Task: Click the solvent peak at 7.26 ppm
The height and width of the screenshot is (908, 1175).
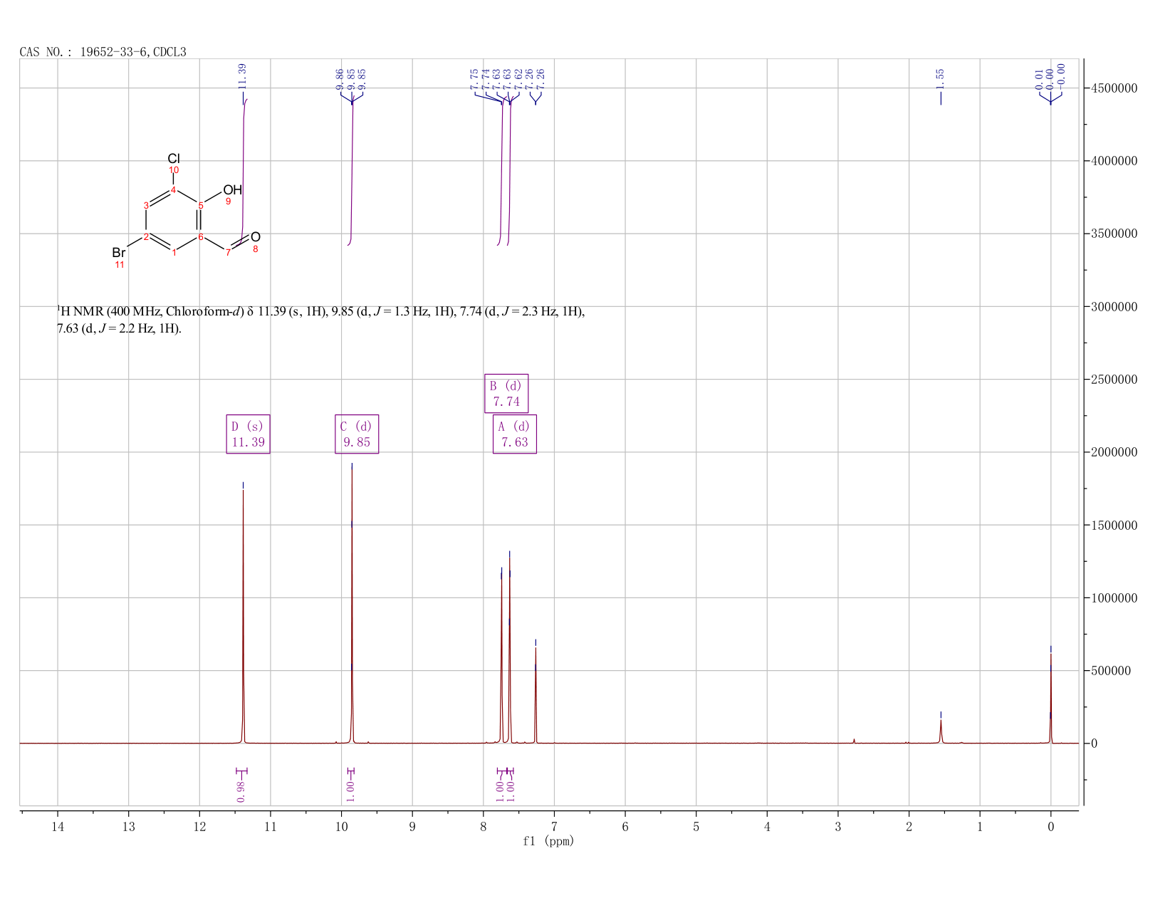Action: [x=536, y=696]
